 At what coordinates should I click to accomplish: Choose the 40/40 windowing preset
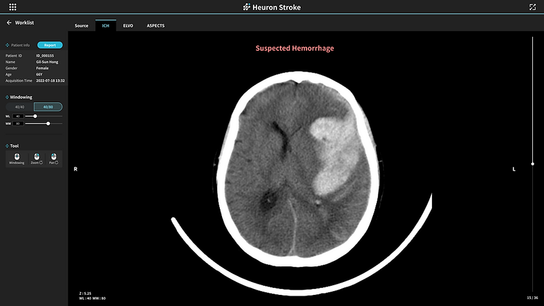pyautogui.click(x=20, y=107)
